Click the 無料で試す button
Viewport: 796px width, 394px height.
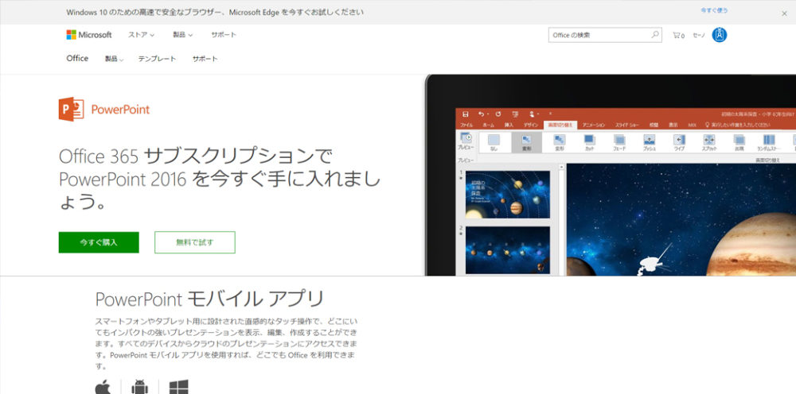[x=195, y=242]
